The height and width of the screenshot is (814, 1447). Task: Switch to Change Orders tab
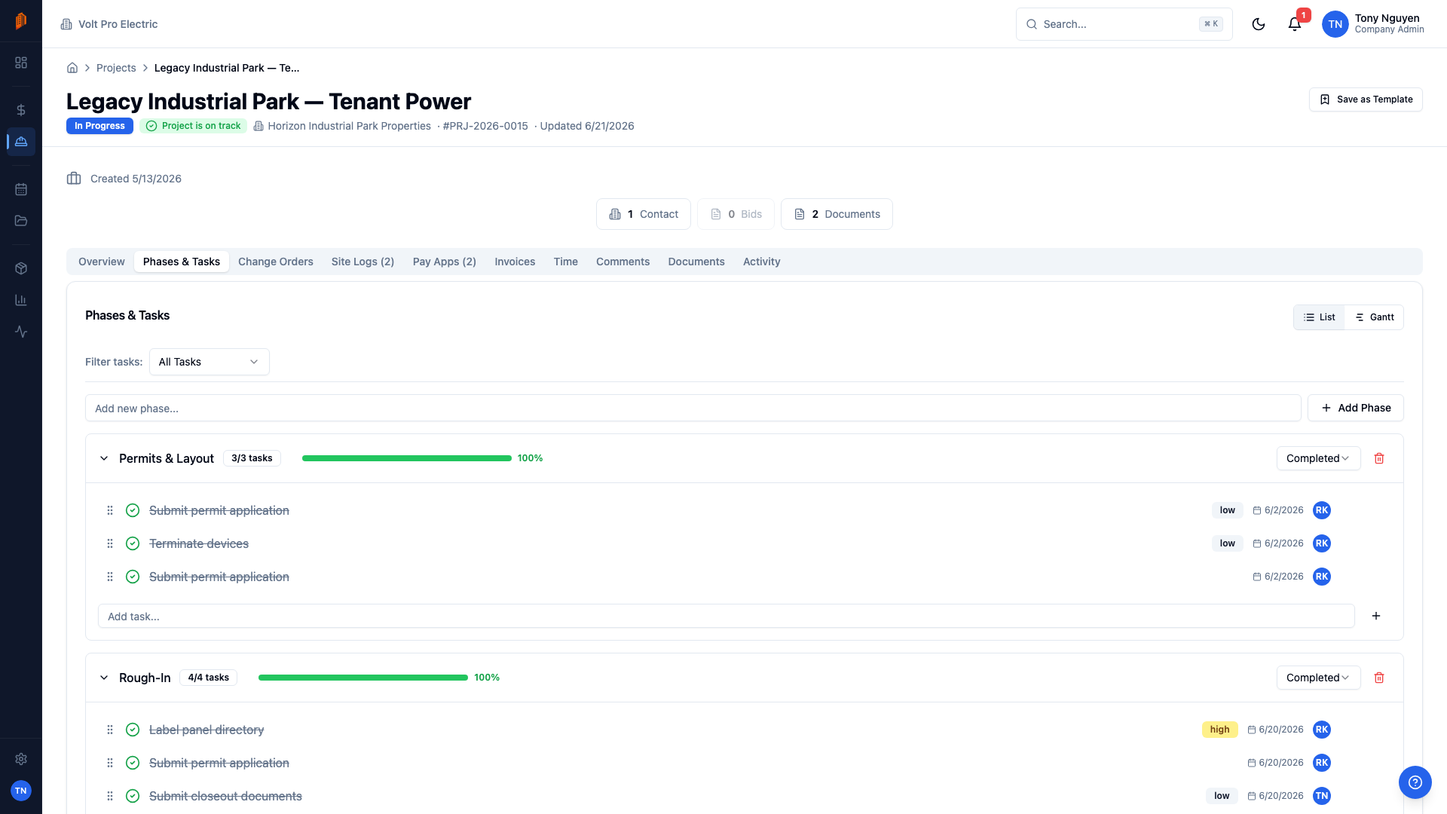point(276,262)
